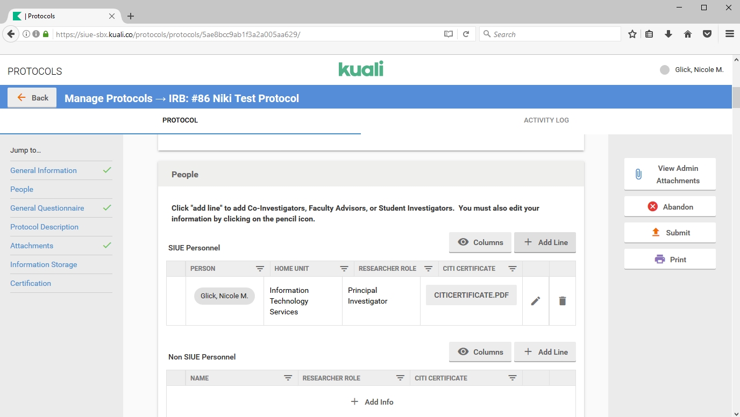Switch to the Activity Log tab
This screenshot has height=417, width=740.
pyautogui.click(x=546, y=120)
